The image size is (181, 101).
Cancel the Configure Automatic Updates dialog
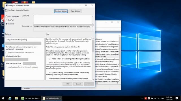(78, 84)
